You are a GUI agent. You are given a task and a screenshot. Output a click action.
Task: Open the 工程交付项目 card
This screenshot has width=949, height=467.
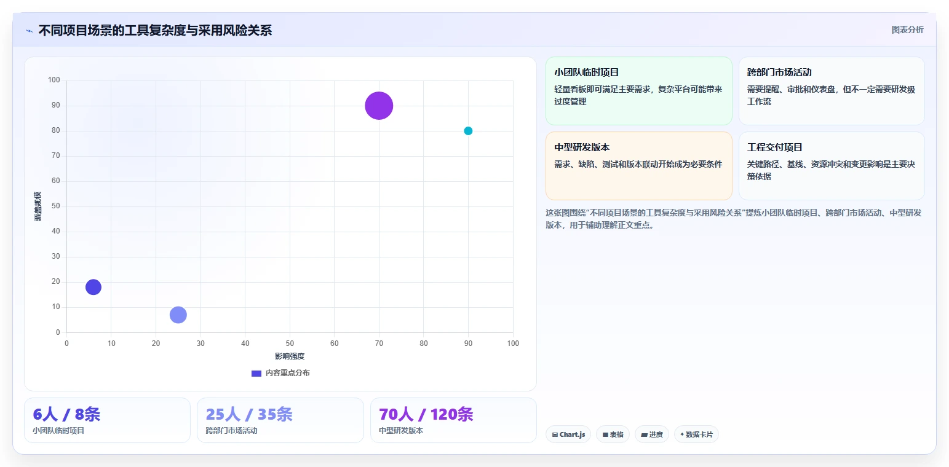[832, 166]
